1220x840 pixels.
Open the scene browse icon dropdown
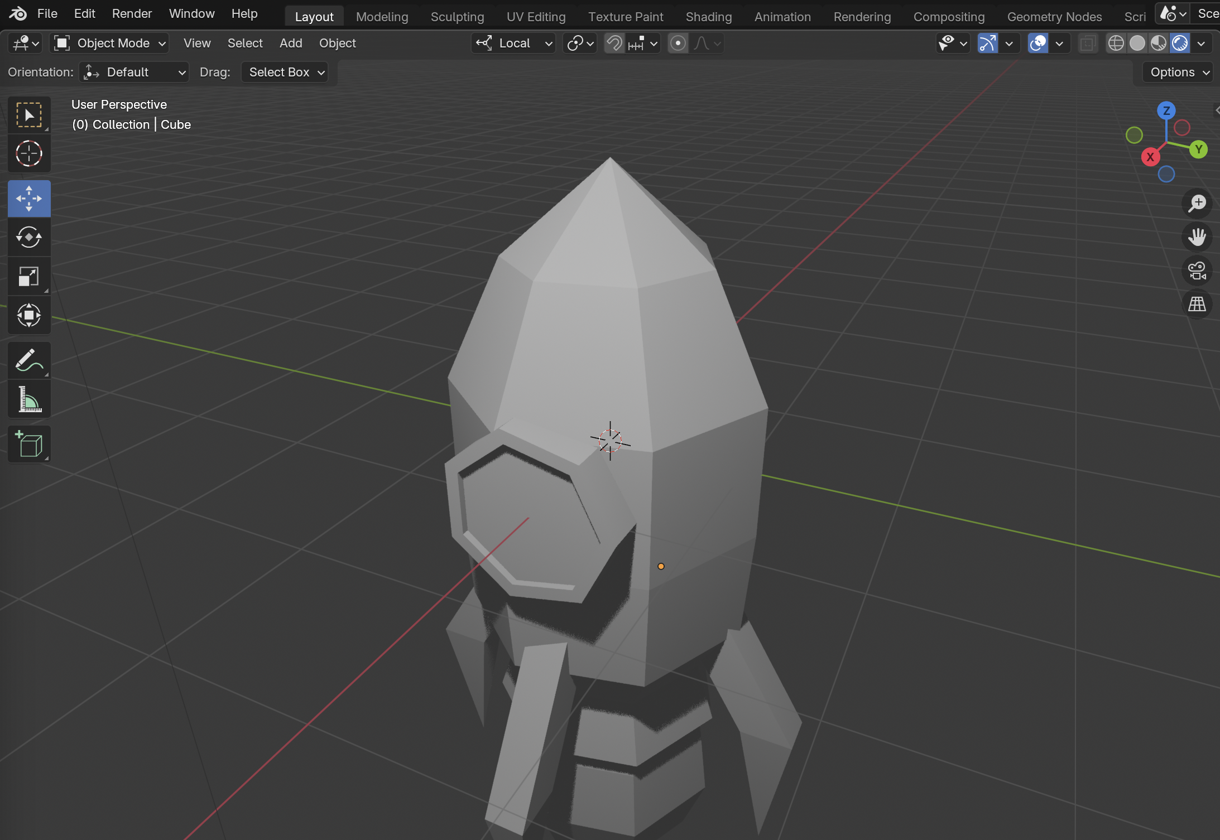(1173, 13)
